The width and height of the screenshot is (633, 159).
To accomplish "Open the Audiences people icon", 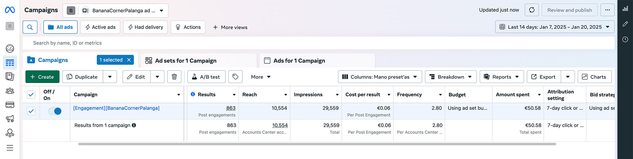I will [10, 91].
